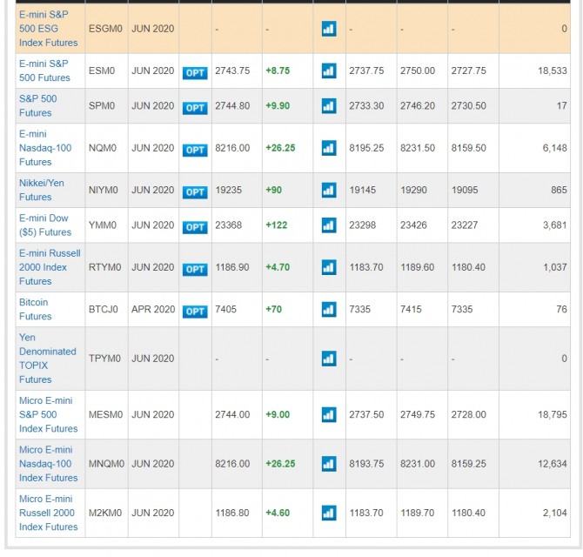Viewport: 583px width, 557px height.
Task: Open chart icon for TOPIX Futures TPYM0
Action: (328, 359)
